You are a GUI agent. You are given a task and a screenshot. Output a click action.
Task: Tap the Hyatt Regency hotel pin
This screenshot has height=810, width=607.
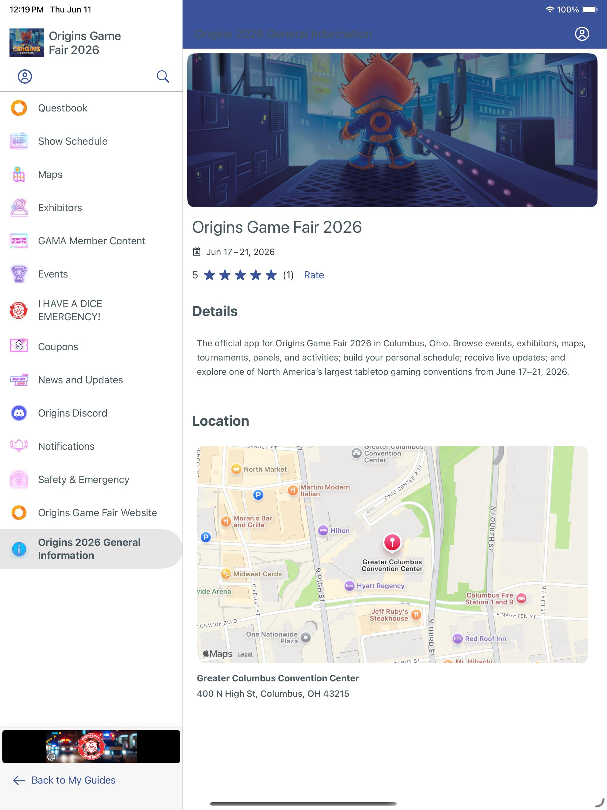point(350,586)
